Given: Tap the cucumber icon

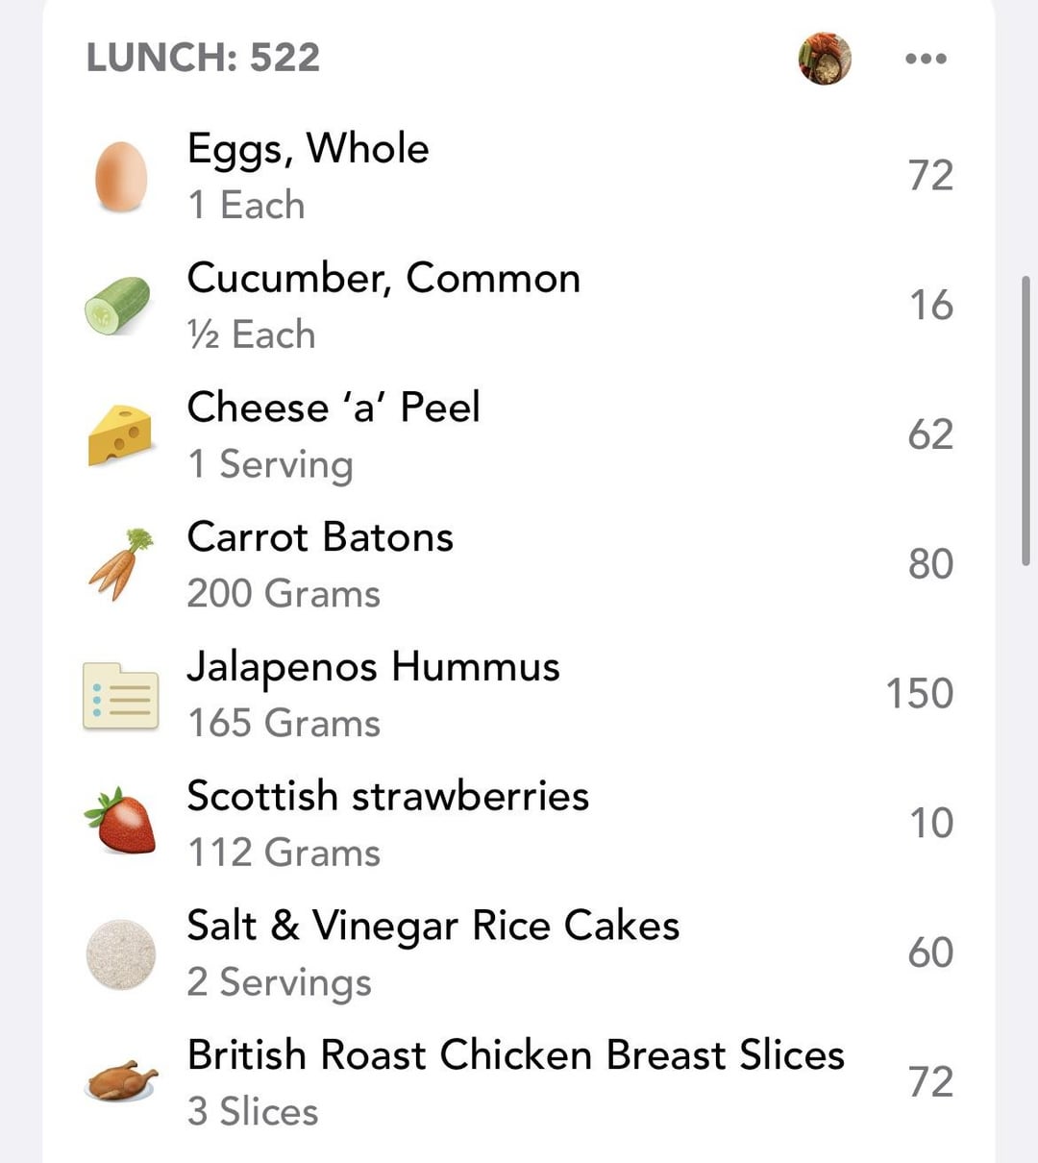Looking at the screenshot, I should (117, 306).
